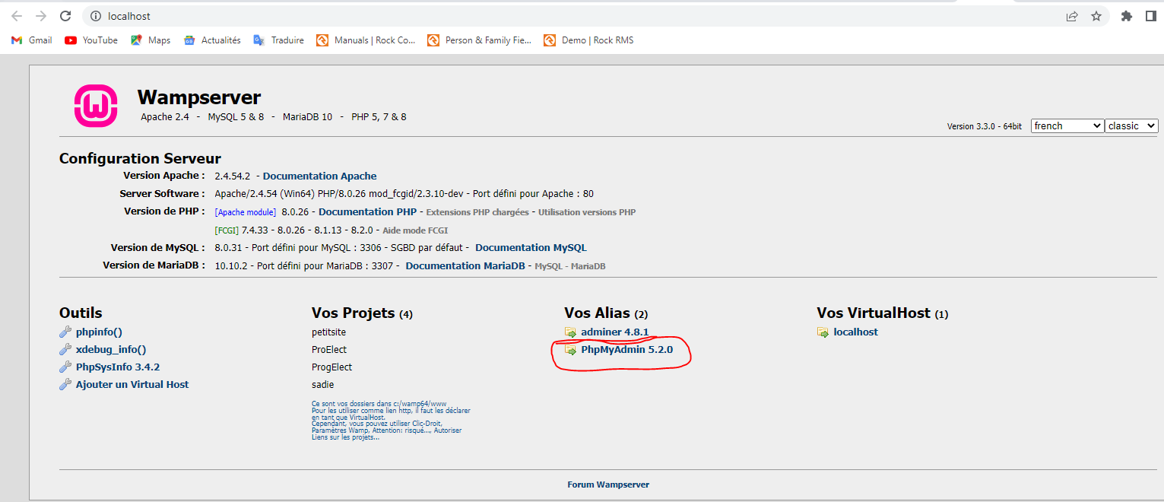Open the Aide mode FCGI link
The width and height of the screenshot is (1164, 502).
pyautogui.click(x=415, y=230)
